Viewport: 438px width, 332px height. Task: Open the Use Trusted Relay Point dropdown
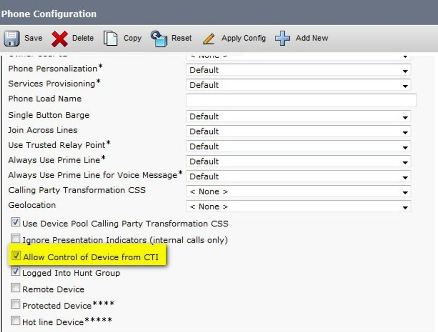298,147
